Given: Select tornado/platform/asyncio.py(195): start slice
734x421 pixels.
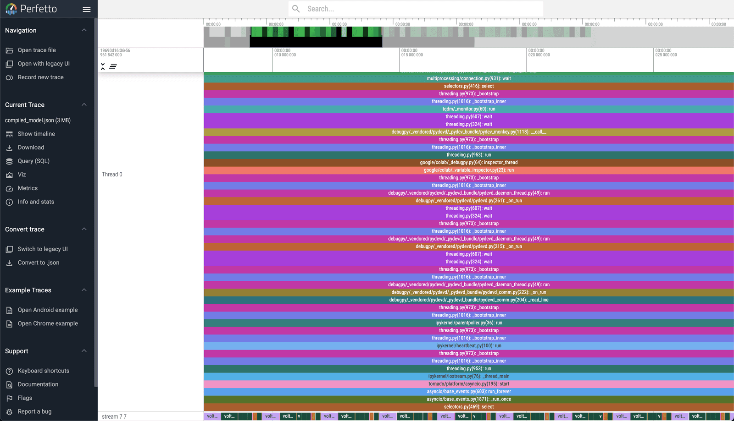Looking at the screenshot, I should coord(469,384).
